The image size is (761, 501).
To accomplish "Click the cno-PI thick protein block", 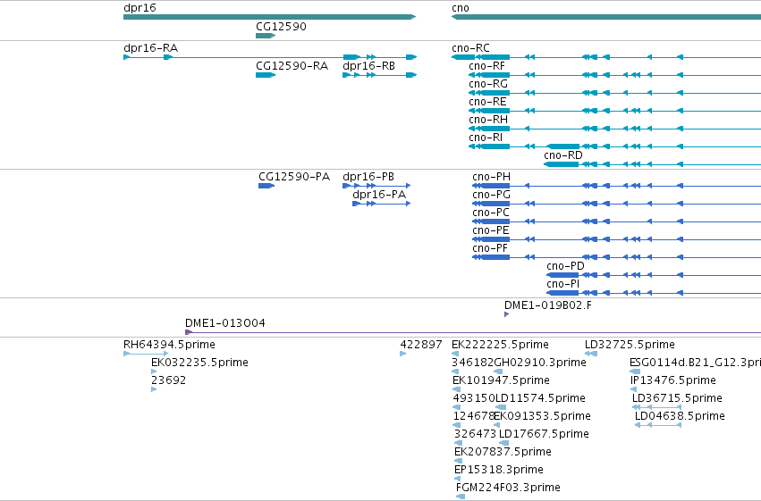I will pos(562,293).
